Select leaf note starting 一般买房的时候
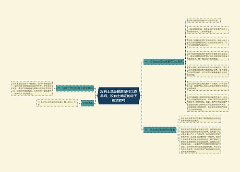This screenshot has height=172, width=240. [x=208, y=30]
